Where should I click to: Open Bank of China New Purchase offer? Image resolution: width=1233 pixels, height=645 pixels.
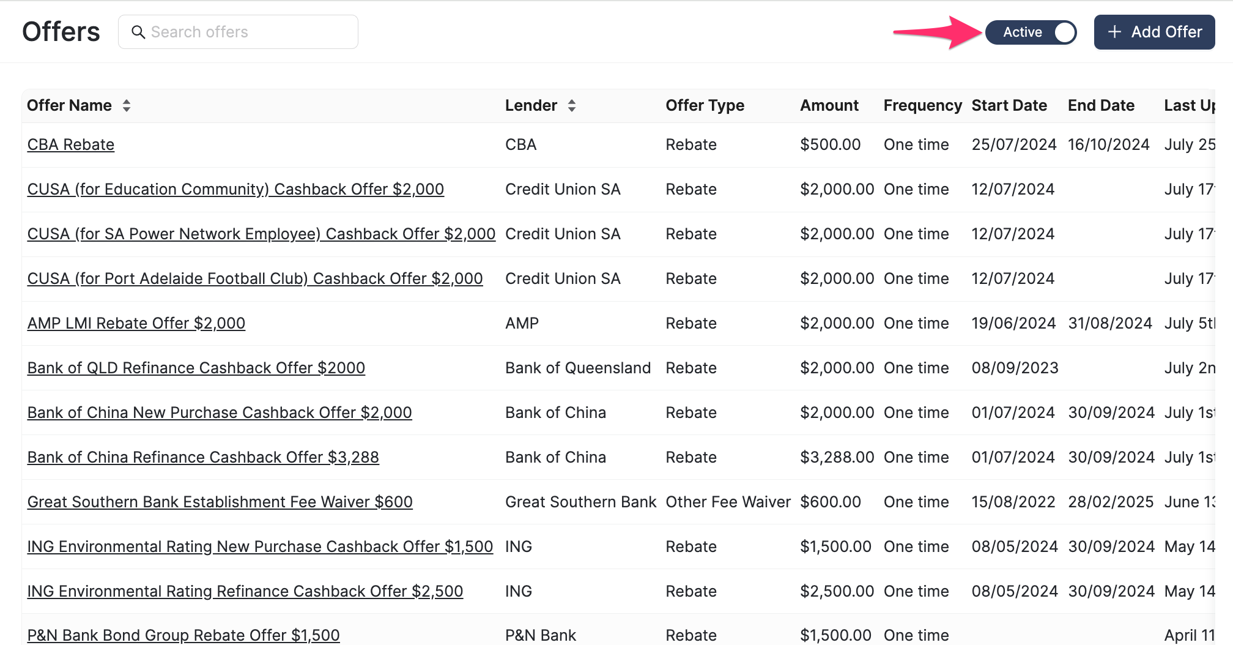pyautogui.click(x=220, y=413)
